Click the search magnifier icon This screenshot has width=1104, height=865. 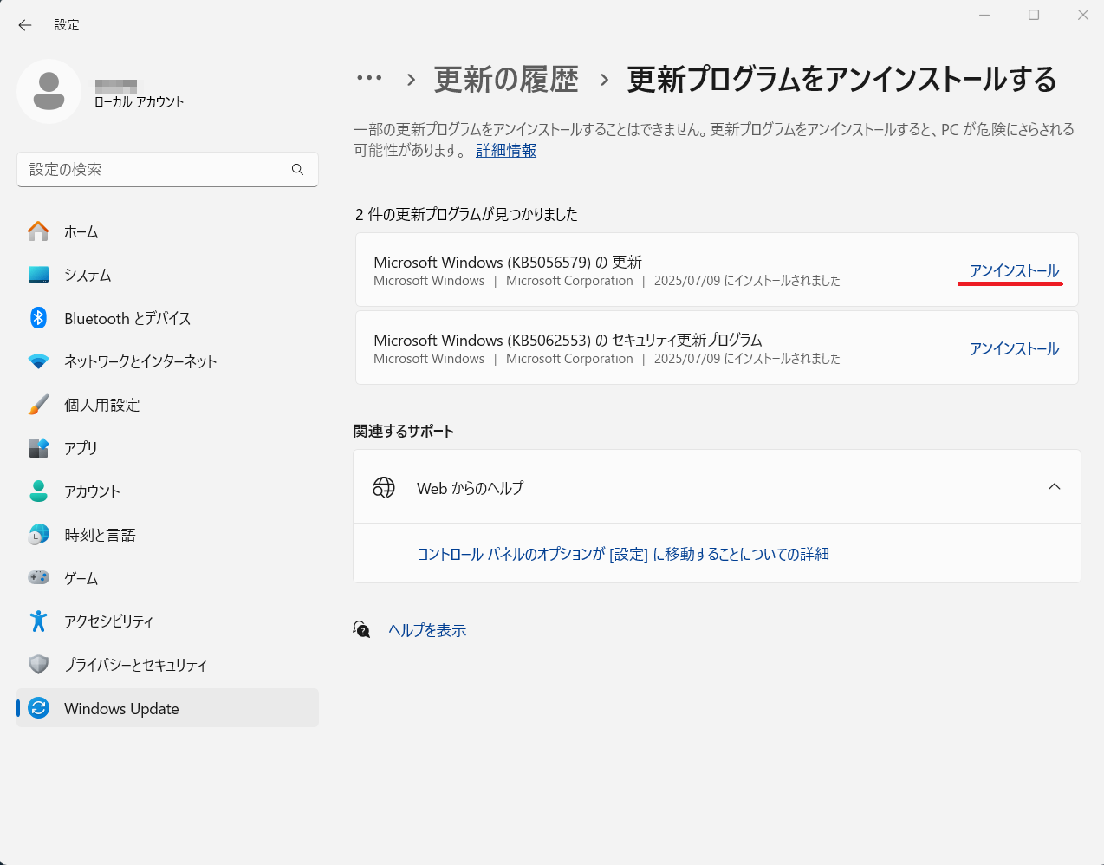297,169
